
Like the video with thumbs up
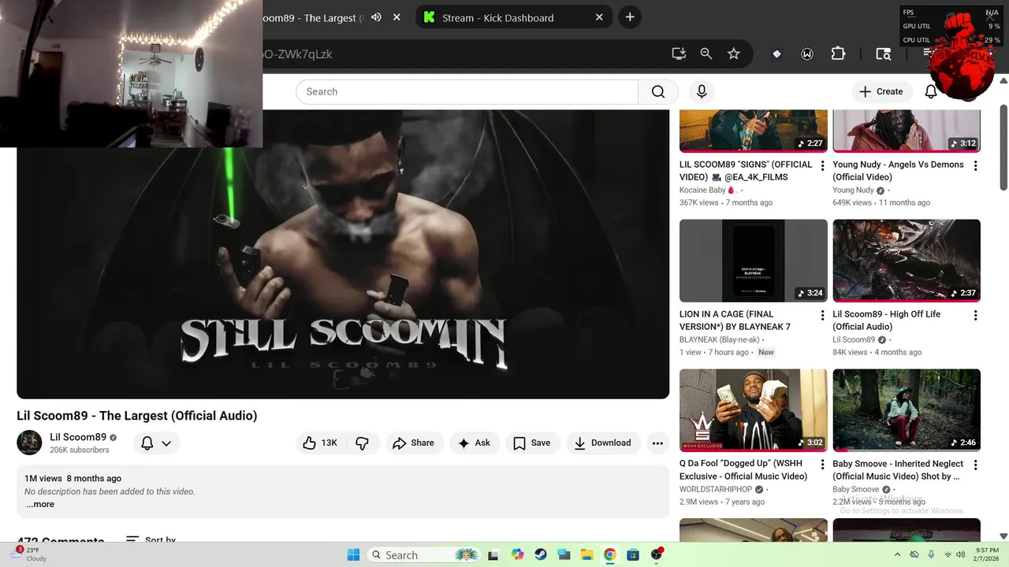point(321,443)
